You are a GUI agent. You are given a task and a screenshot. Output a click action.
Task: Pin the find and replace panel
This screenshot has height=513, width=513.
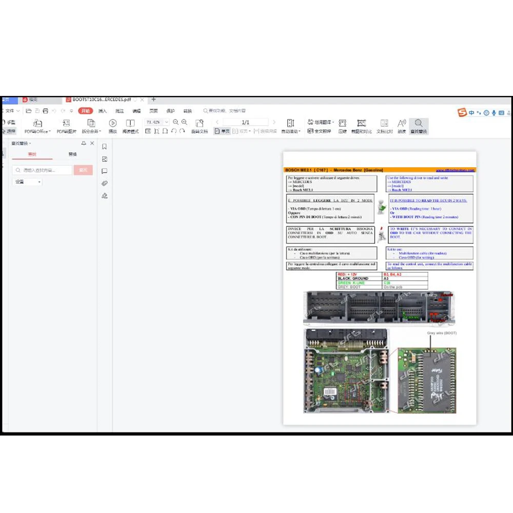[84, 143]
